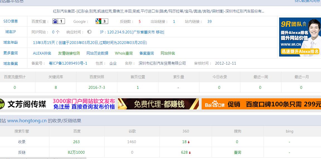321x159 pixels.
Task: Click the 360 收录 count 18
Action: [184, 142]
